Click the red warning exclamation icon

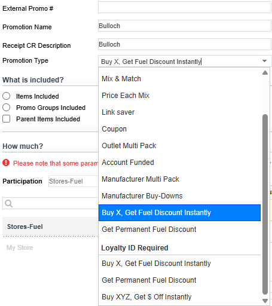[x=6, y=163]
